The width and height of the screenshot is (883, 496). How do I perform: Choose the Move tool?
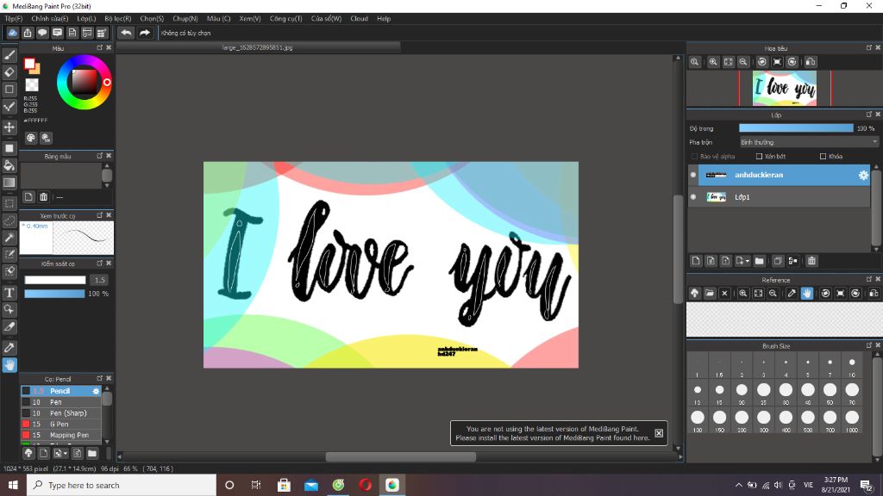pos(9,127)
